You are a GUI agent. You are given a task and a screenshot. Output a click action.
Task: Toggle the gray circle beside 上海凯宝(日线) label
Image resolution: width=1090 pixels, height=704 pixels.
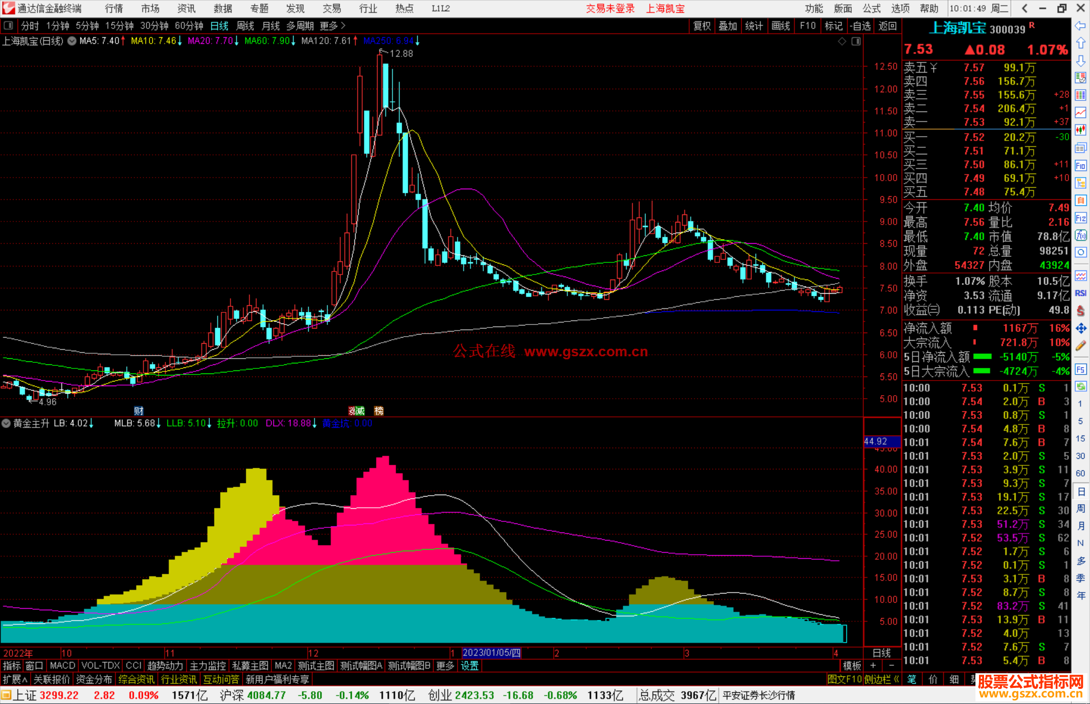click(72, 41)
